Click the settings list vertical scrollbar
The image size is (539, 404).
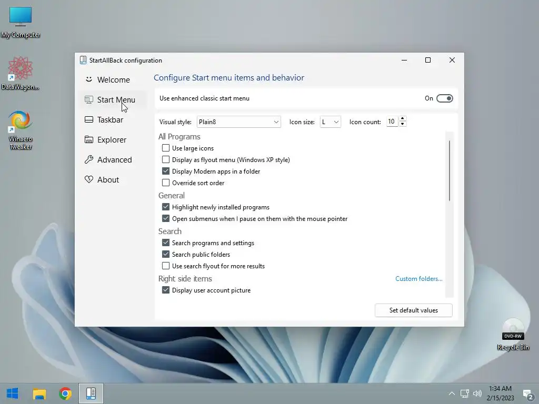(450, 171)
